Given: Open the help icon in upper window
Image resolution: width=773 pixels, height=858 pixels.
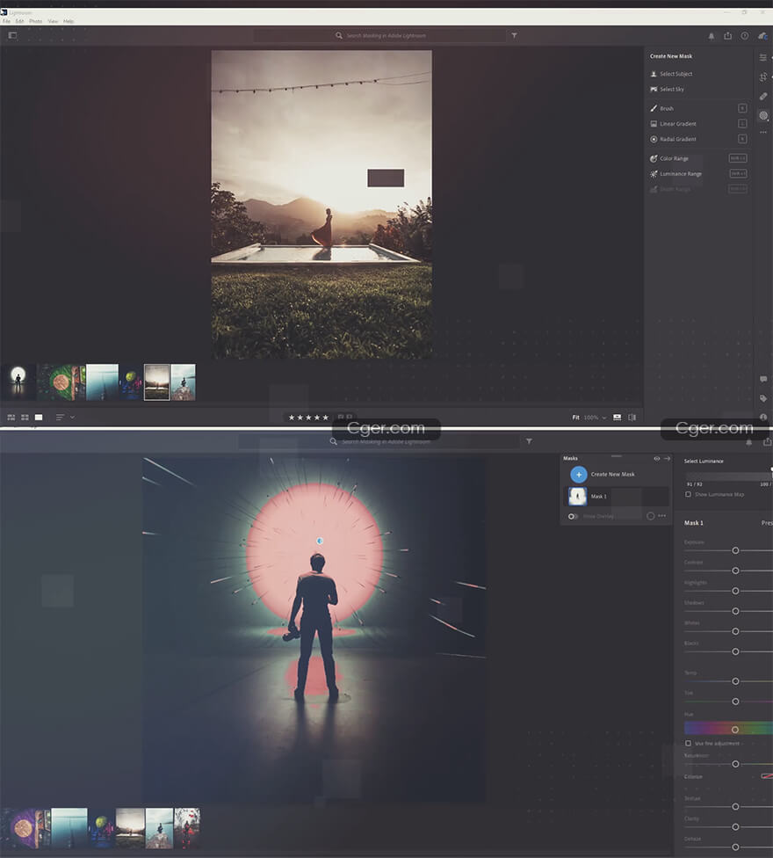Looking at the screenshot, I should (x=745, y=35).
